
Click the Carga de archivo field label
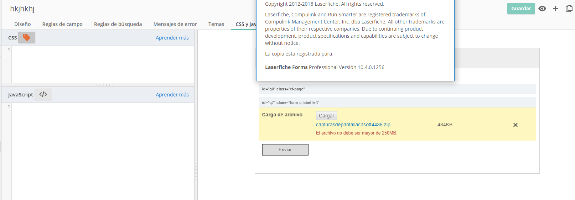coord(282,115)
